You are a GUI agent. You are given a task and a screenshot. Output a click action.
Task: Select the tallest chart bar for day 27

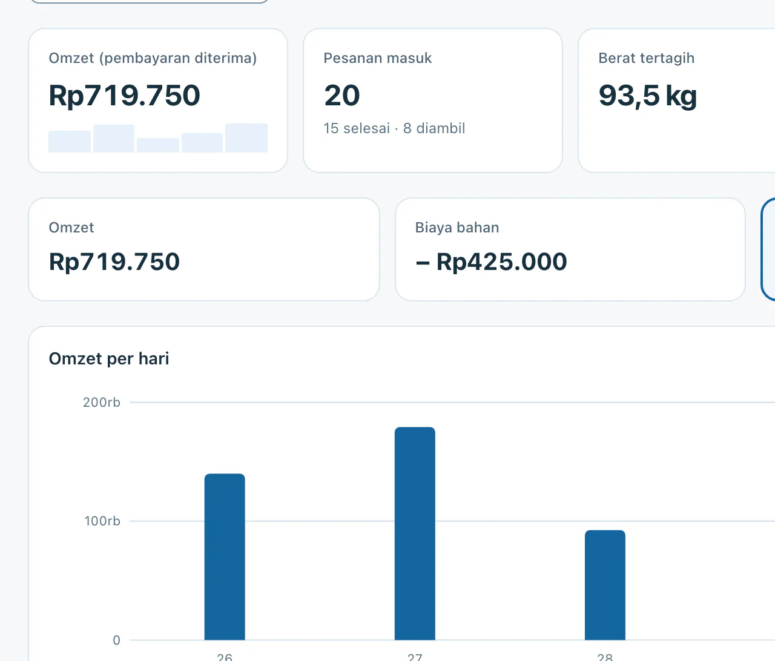point(415,534)
